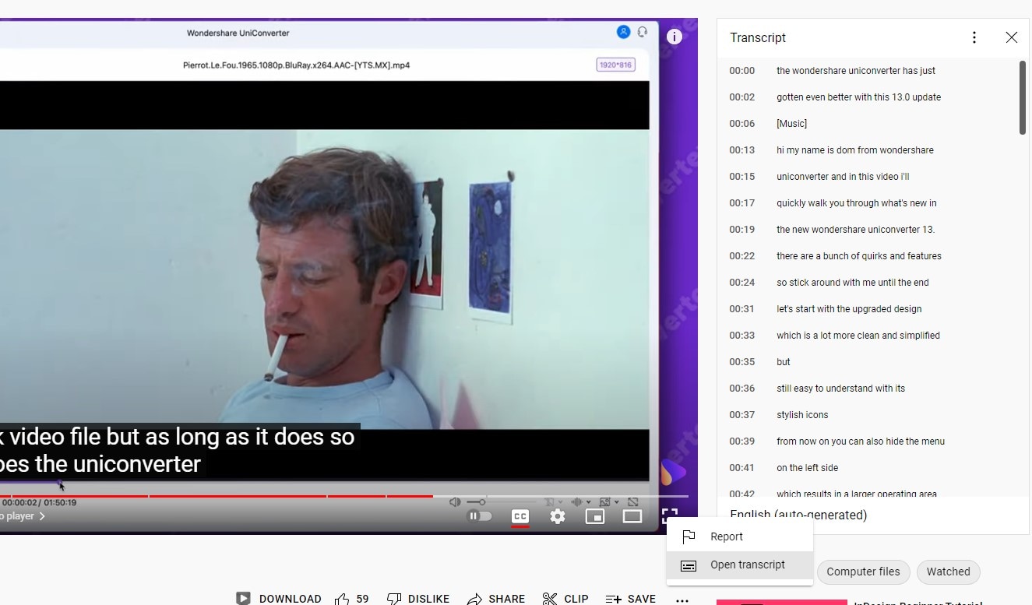
Task: Jump to 'quickly walk you through what's new in'
Action: point(868,203)
